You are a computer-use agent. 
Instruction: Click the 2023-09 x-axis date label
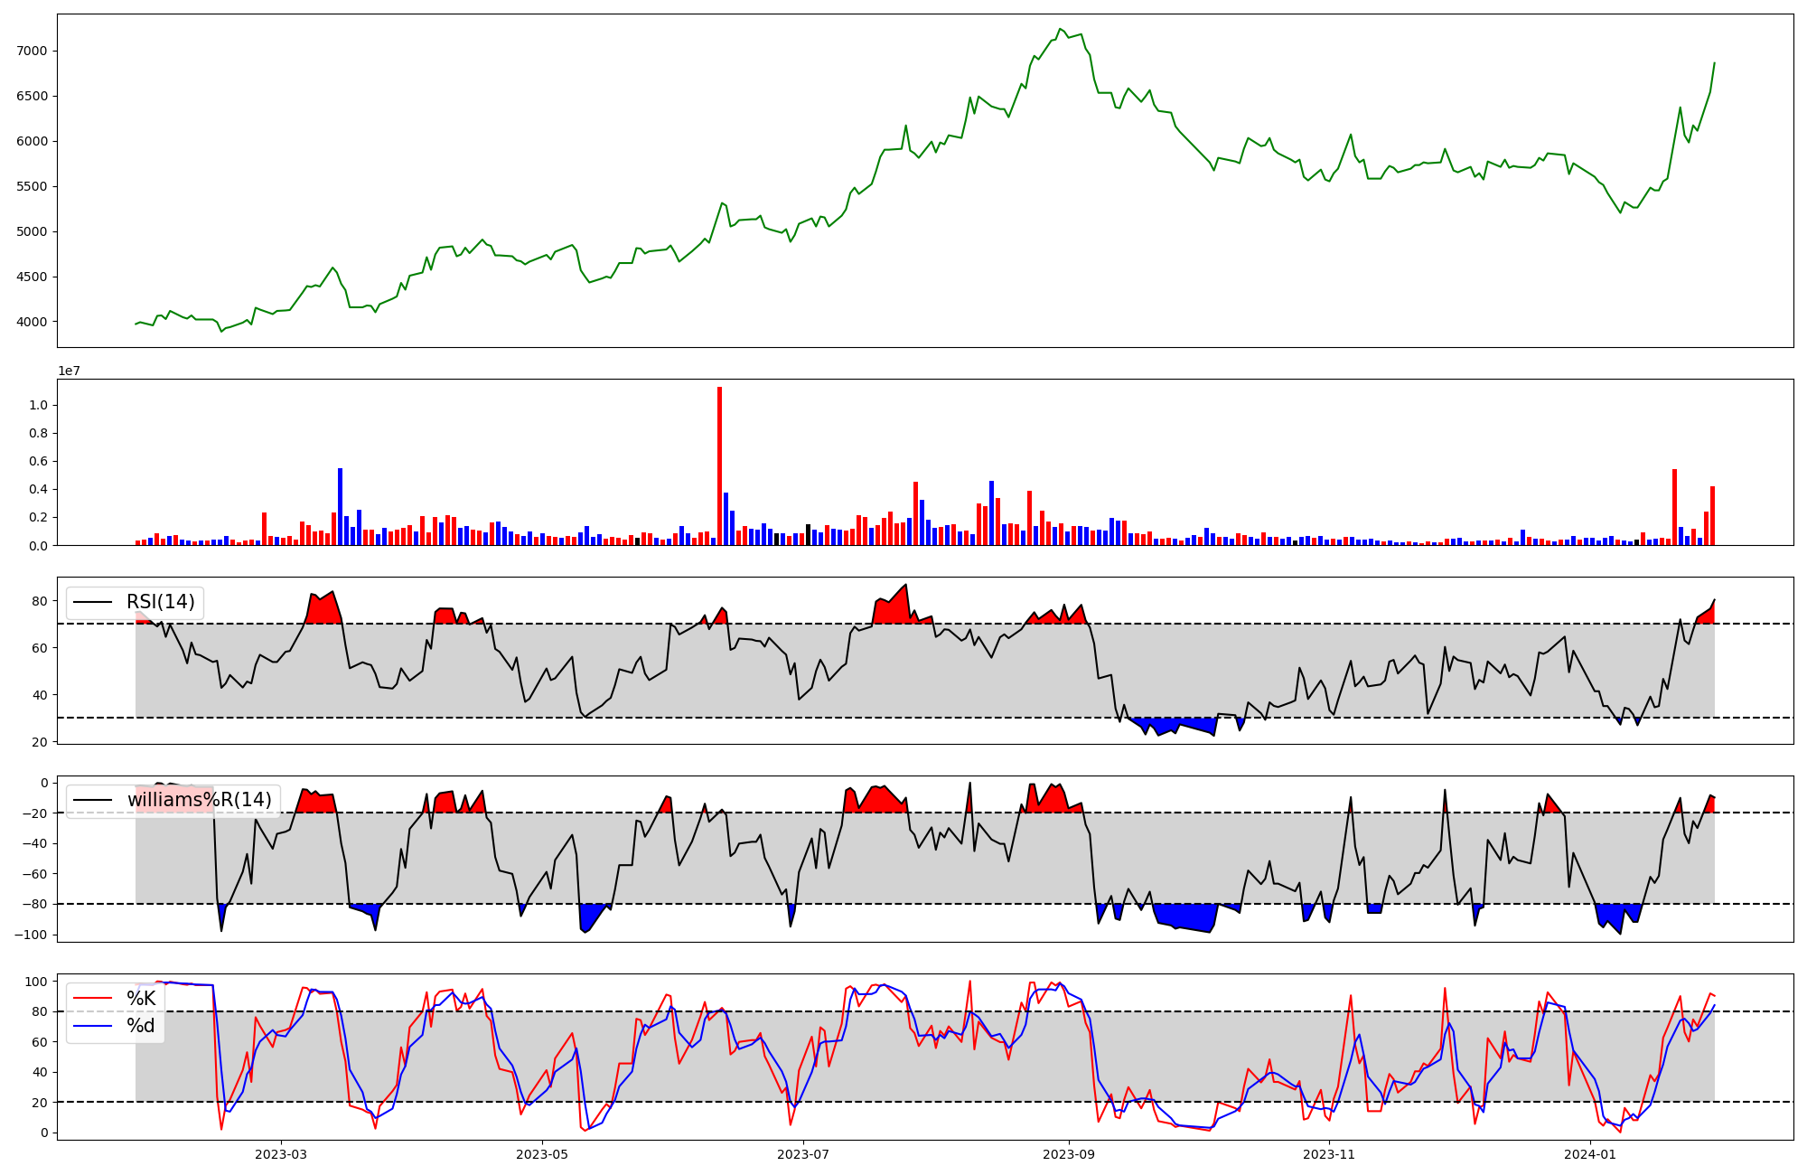tap(1069, 1154)
